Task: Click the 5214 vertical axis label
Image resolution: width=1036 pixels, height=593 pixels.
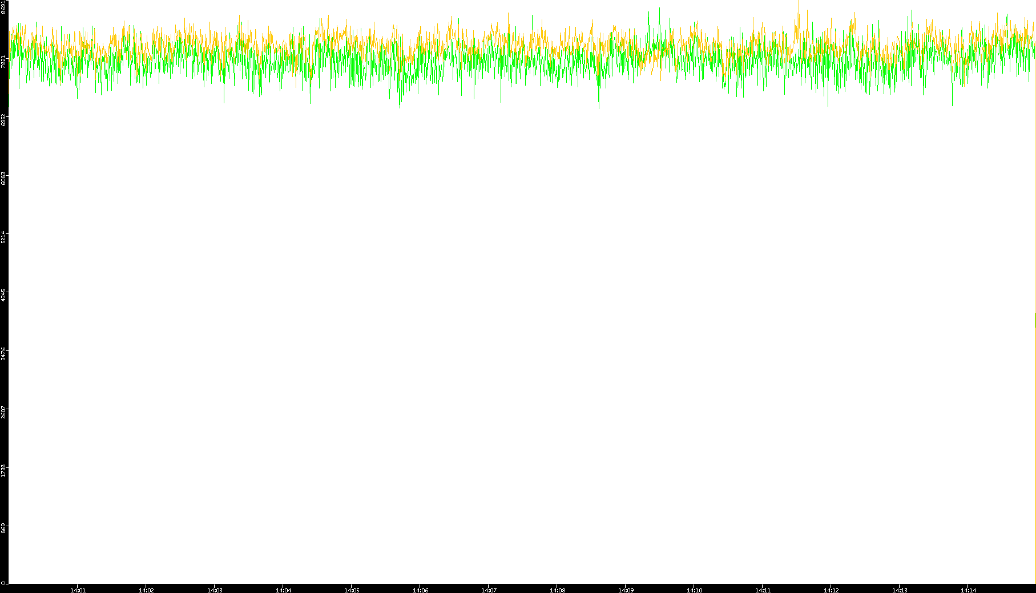Action: tap(3, 237)
